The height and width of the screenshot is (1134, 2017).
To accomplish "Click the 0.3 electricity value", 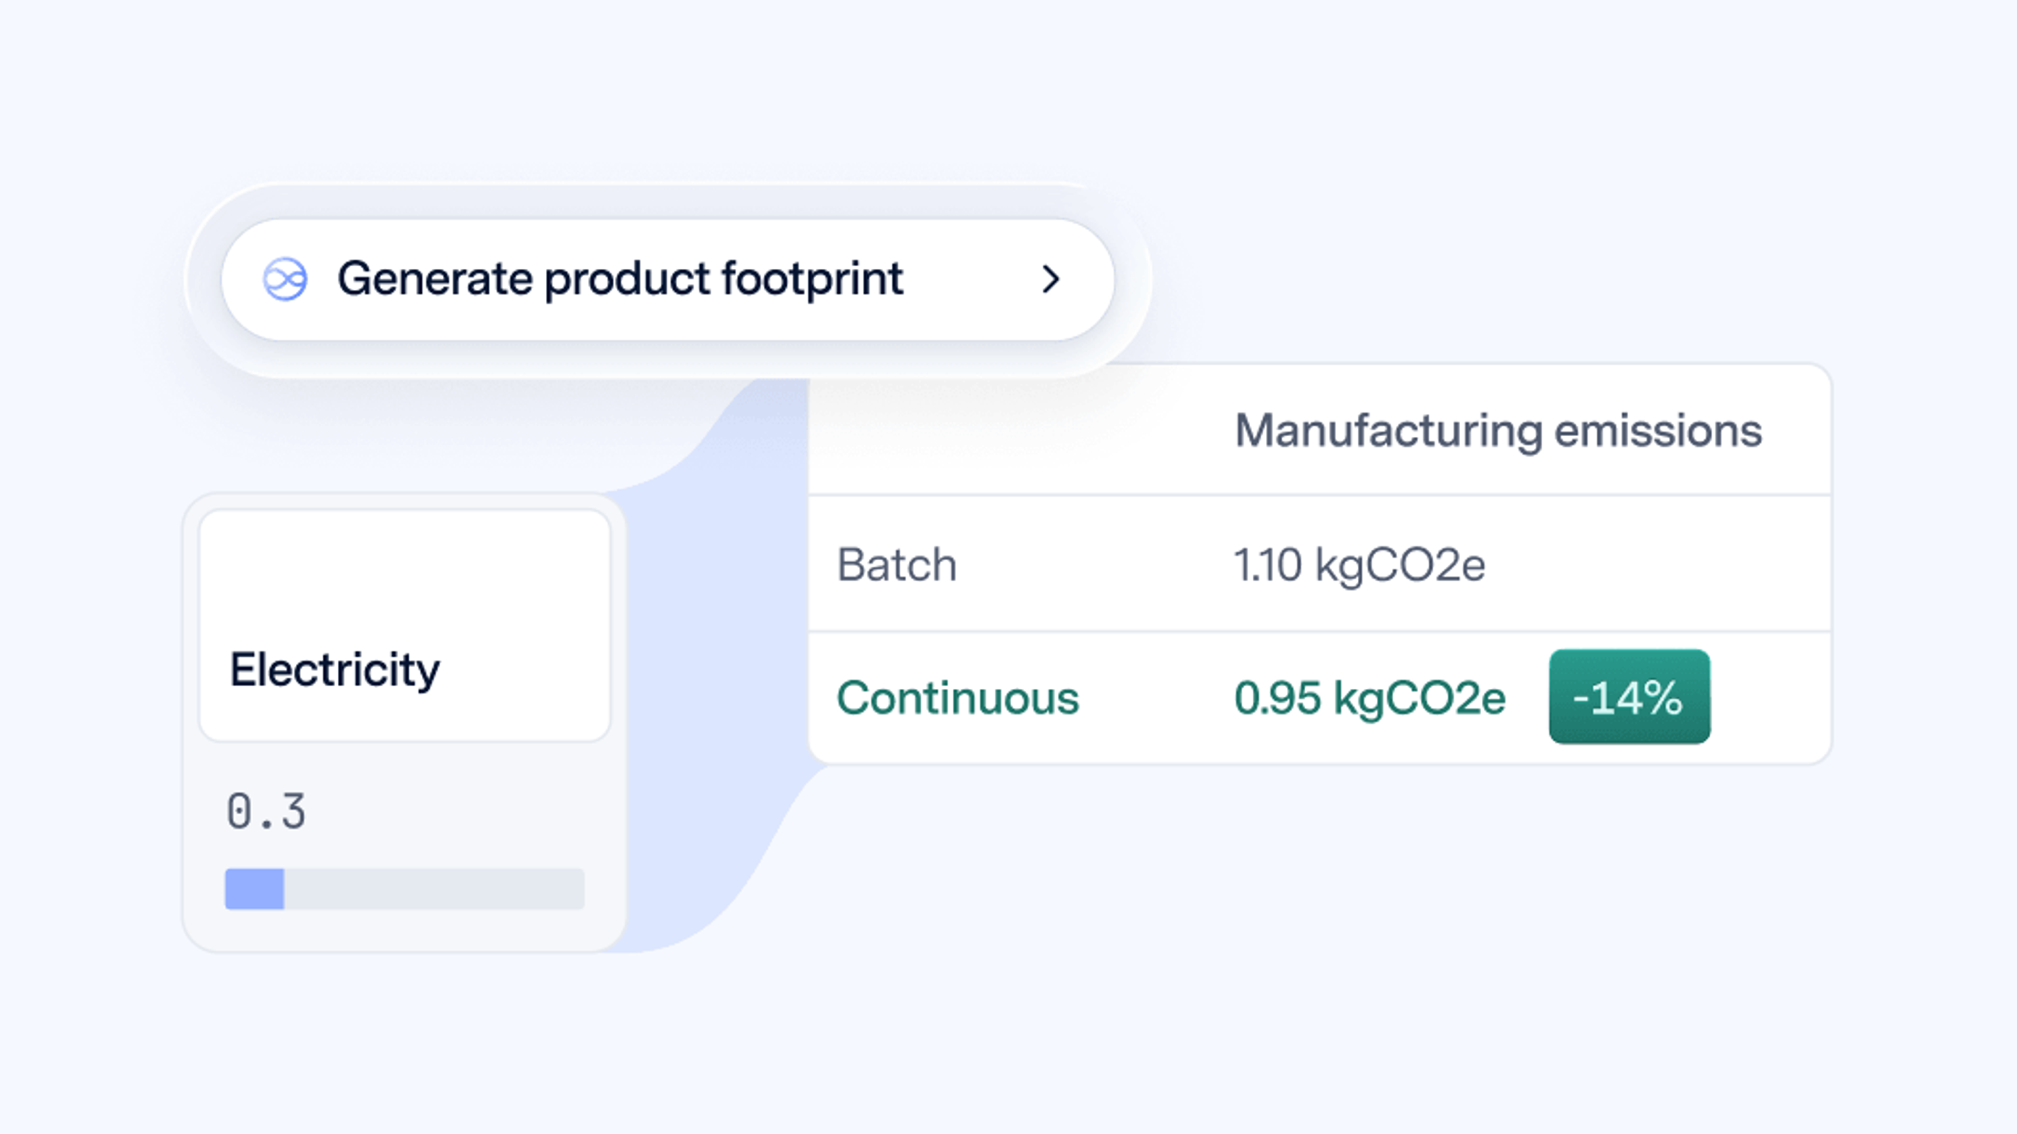I will pos(266,811).
